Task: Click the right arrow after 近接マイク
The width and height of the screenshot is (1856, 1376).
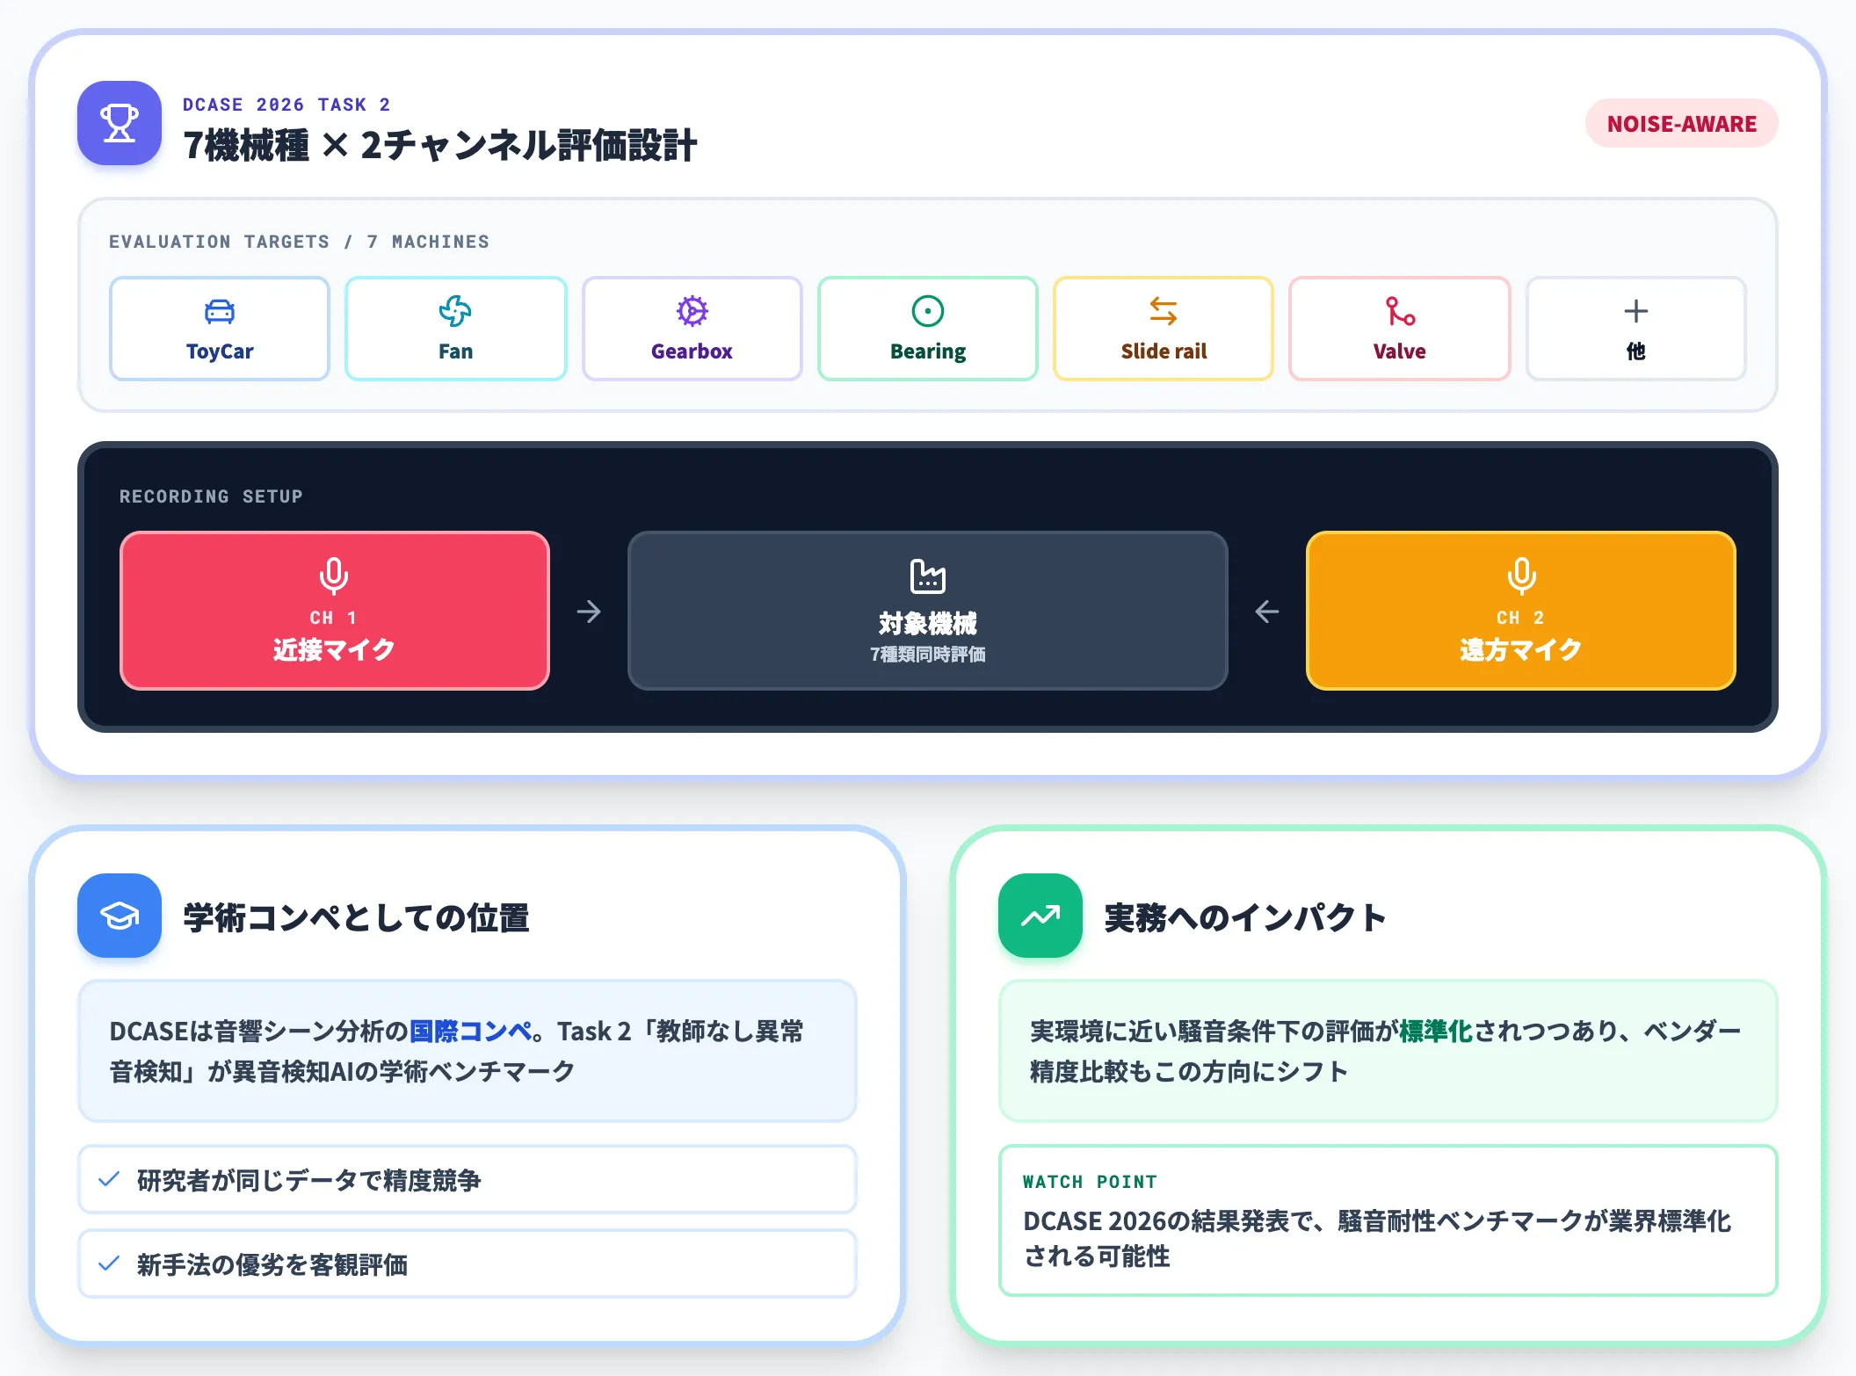Action: 589,612
